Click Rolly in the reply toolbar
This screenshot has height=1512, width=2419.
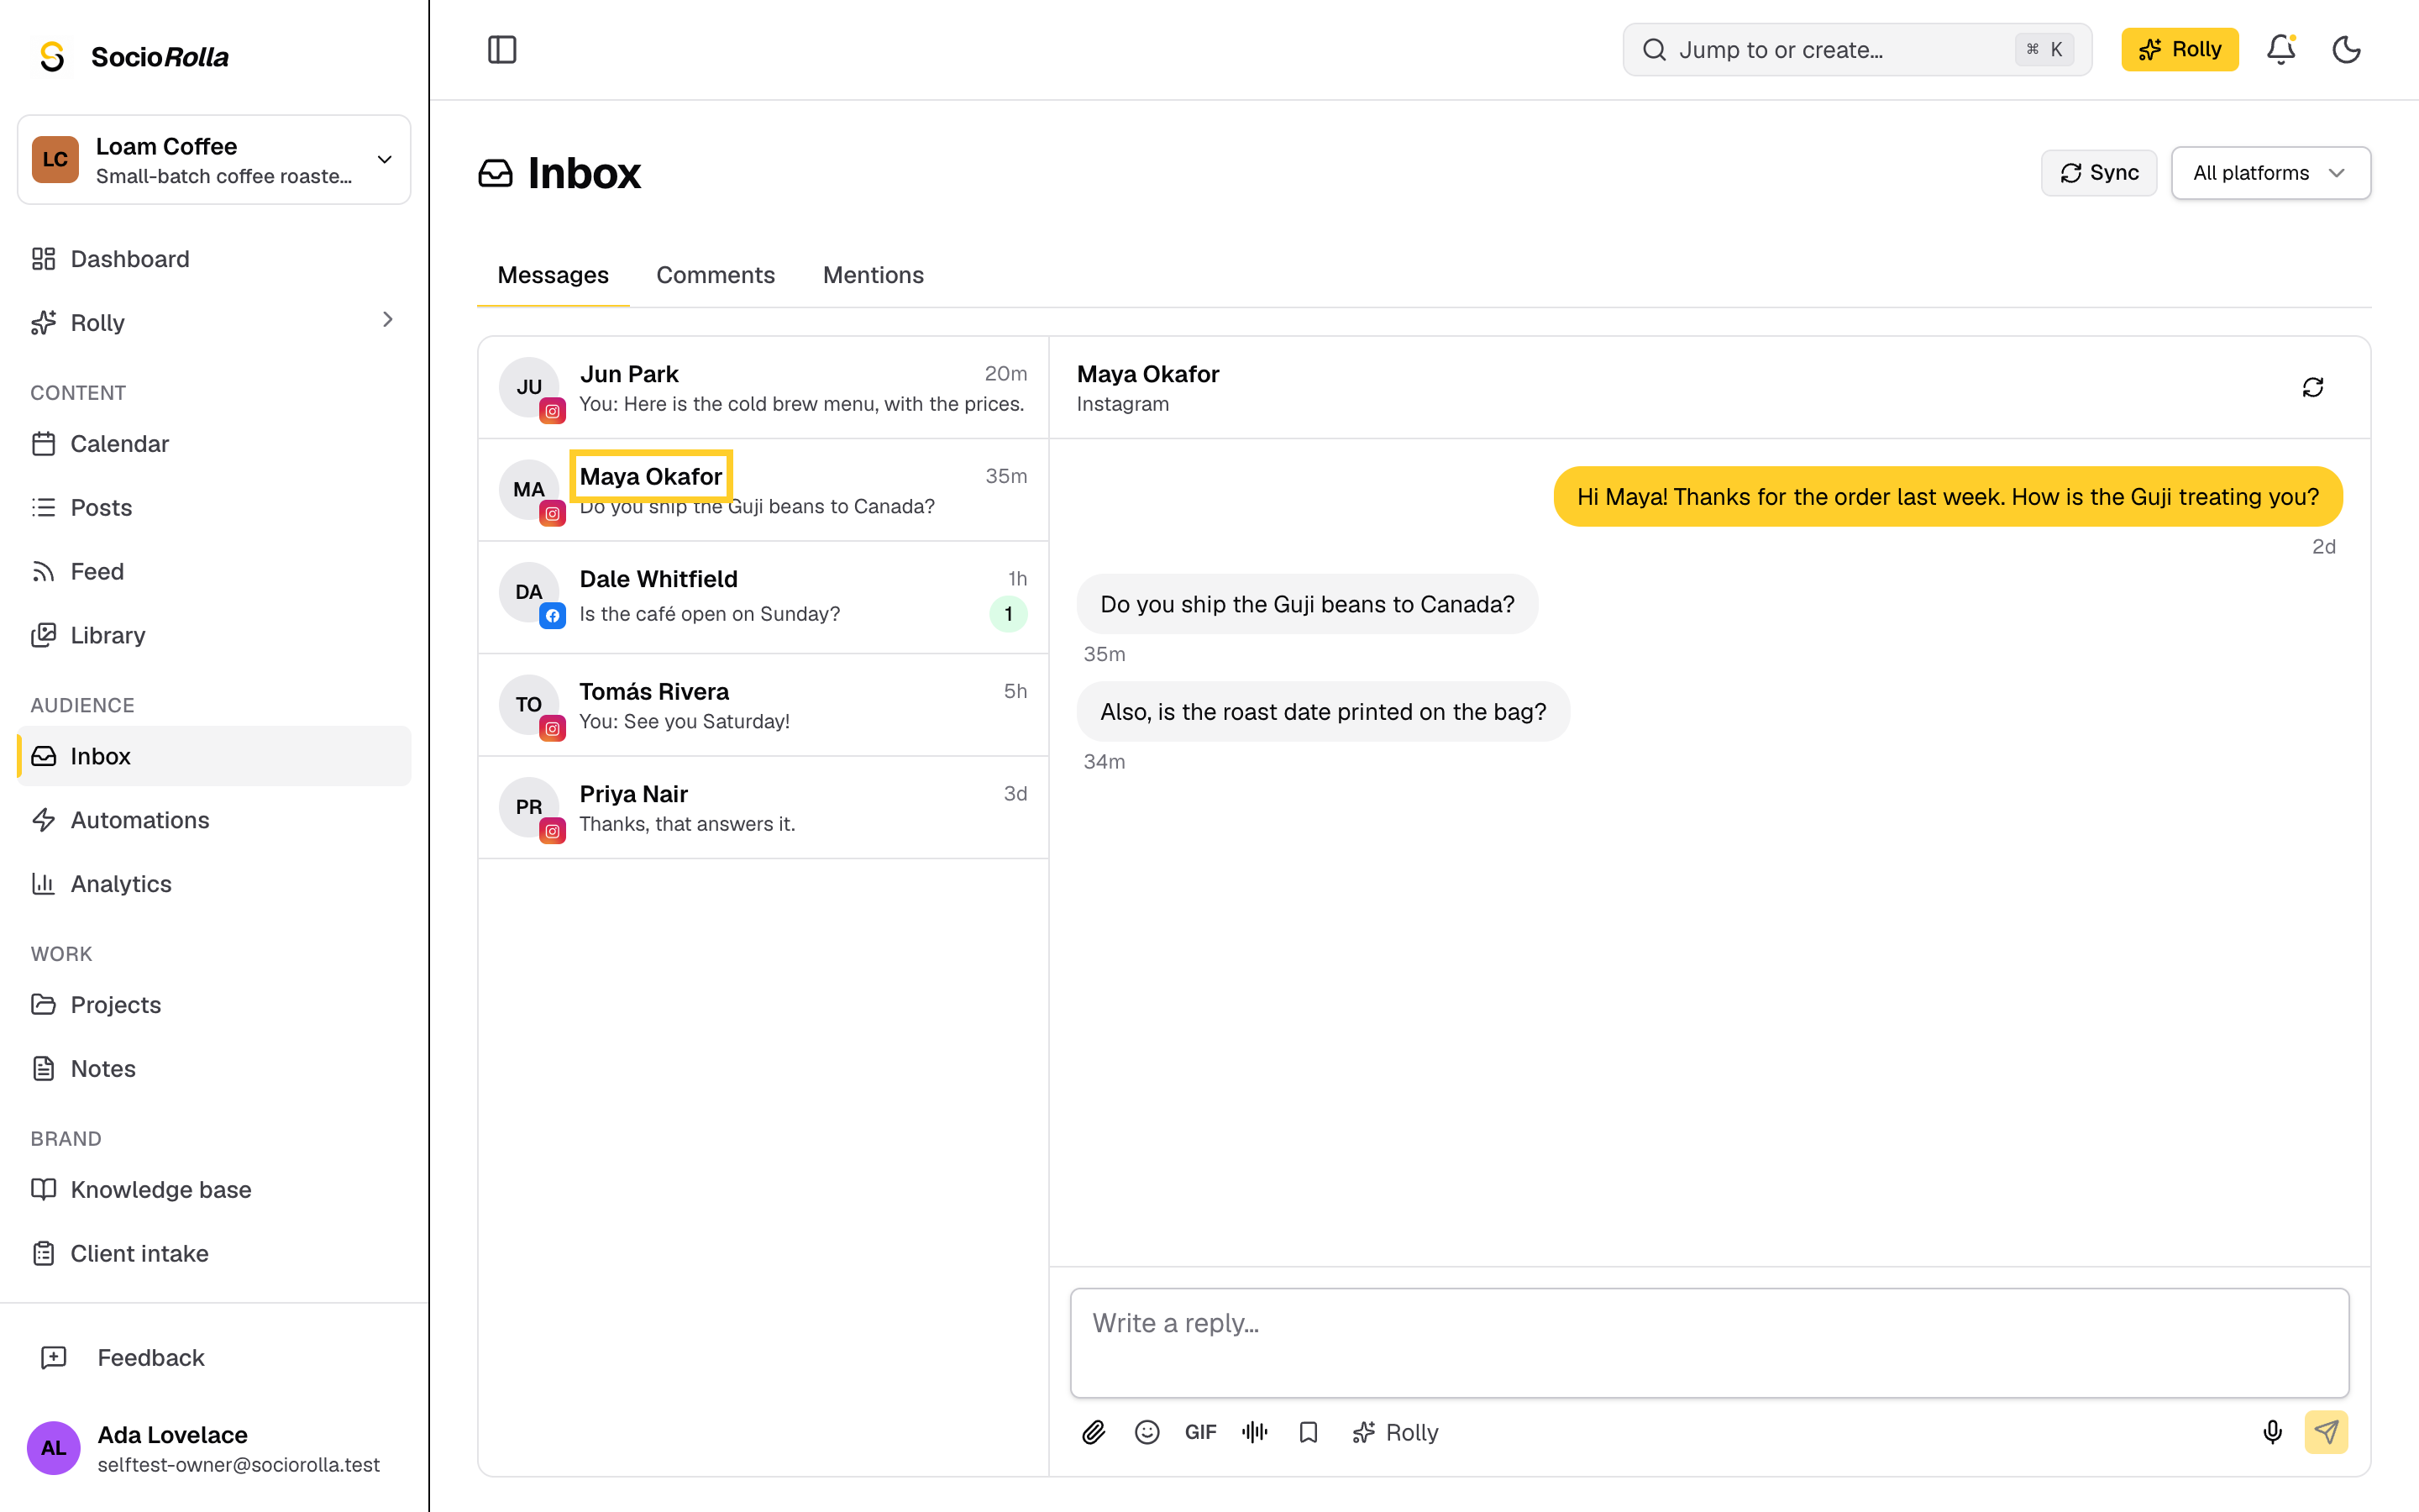1395,1433
